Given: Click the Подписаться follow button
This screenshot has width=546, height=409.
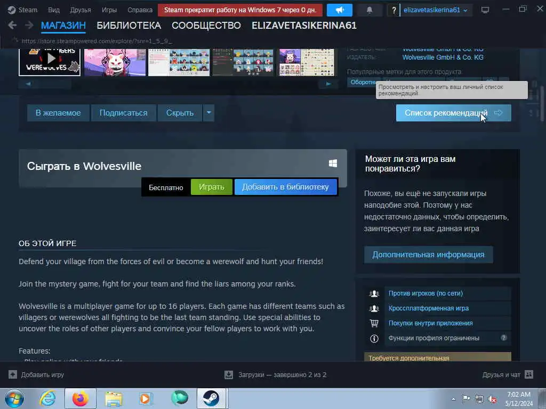Looking at the screenshot, I should 123,113.
